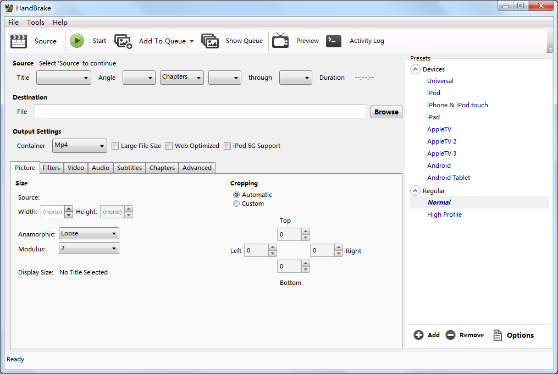Switch to the Chapters tab
Screen dimensions: 558x374
(162, 168)
